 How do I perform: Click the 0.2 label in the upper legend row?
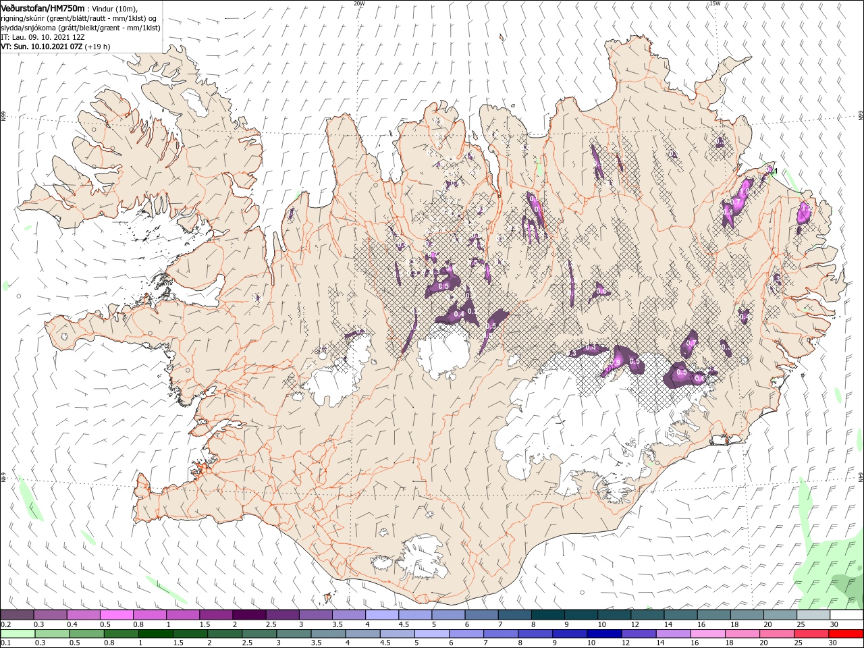point(5,624)
